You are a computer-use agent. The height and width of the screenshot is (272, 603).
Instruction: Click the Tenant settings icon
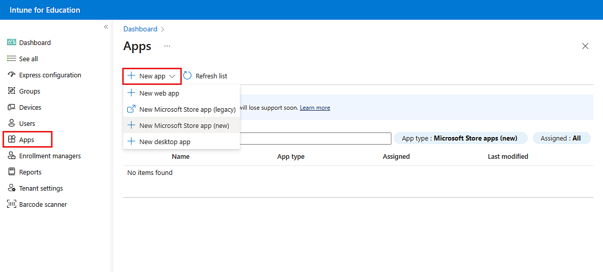pos(12,188)
